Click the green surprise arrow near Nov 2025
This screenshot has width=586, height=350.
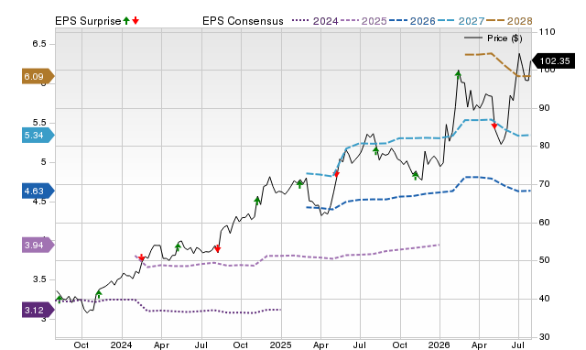tap(415, 176)
